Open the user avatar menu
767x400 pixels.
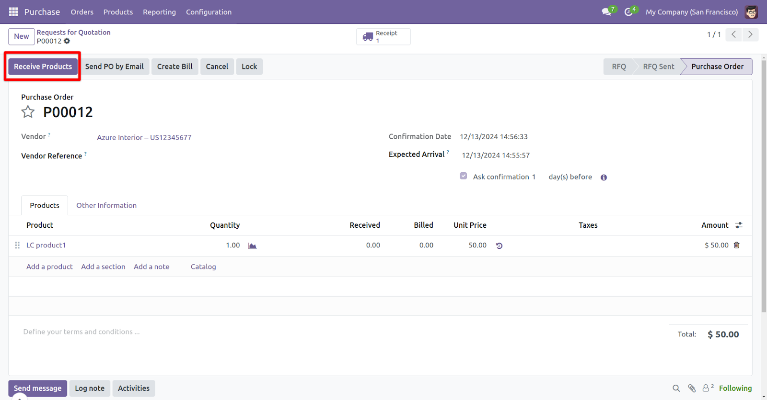(751, 12)
